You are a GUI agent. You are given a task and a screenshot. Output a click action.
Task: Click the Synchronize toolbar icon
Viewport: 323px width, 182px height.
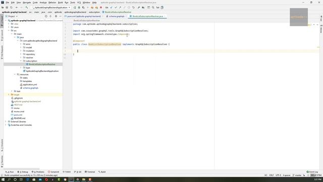[11, 8]
